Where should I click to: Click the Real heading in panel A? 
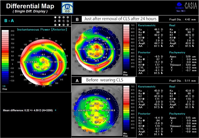172,87
